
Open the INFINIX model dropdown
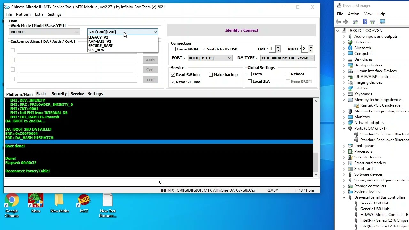click(x=44, y=32)
